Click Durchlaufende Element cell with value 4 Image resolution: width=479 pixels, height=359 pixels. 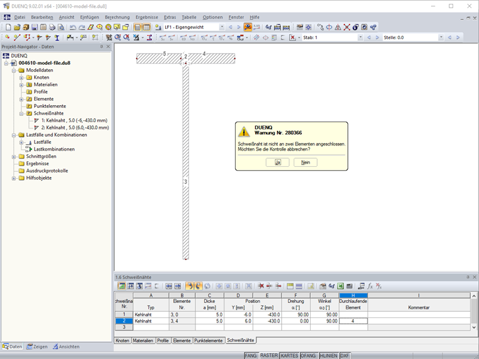pos(353,321)
